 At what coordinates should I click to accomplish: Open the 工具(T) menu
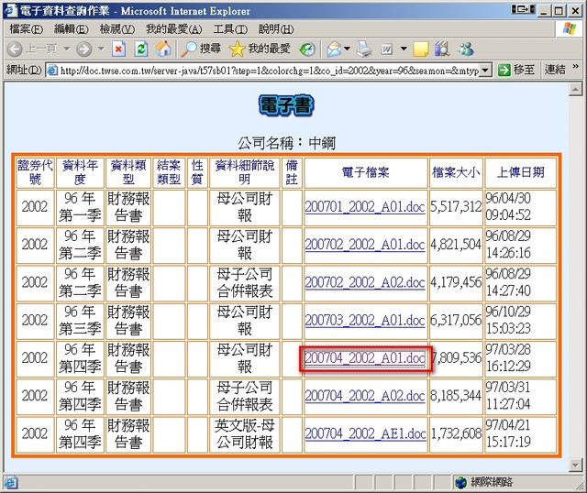(x=230, y=28)
